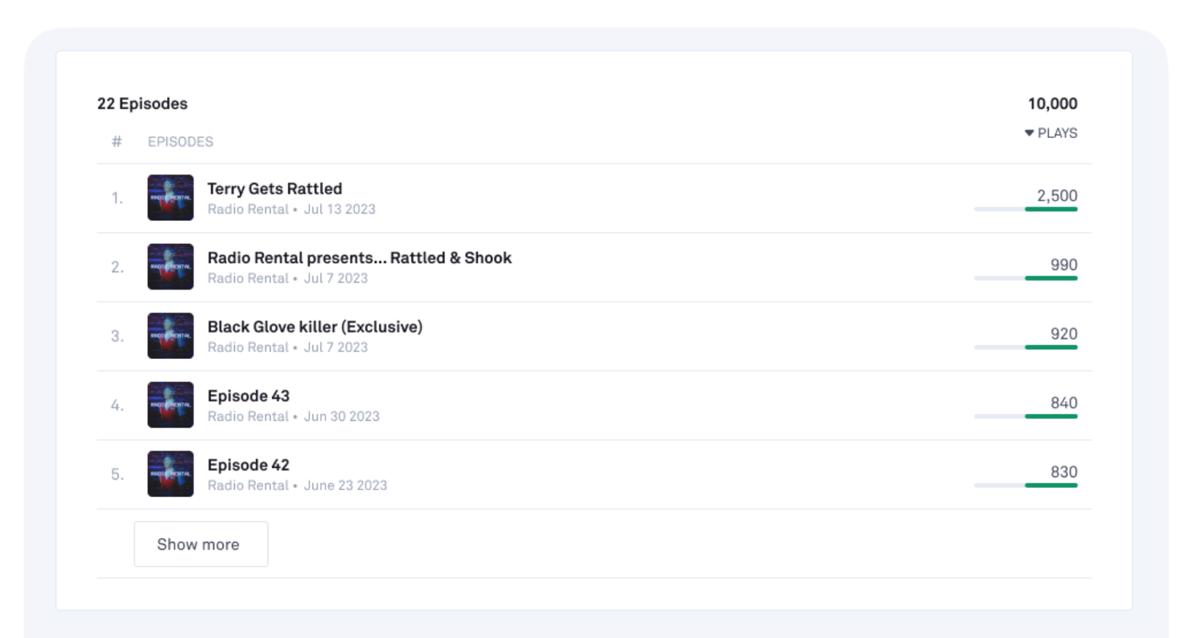Open Radio Rental presents... Rattled & Shook
The height and width of the screenshot is (638, 1196).
359,258
